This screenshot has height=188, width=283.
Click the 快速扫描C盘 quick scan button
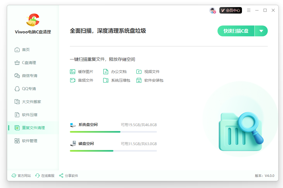click(235, 31)
